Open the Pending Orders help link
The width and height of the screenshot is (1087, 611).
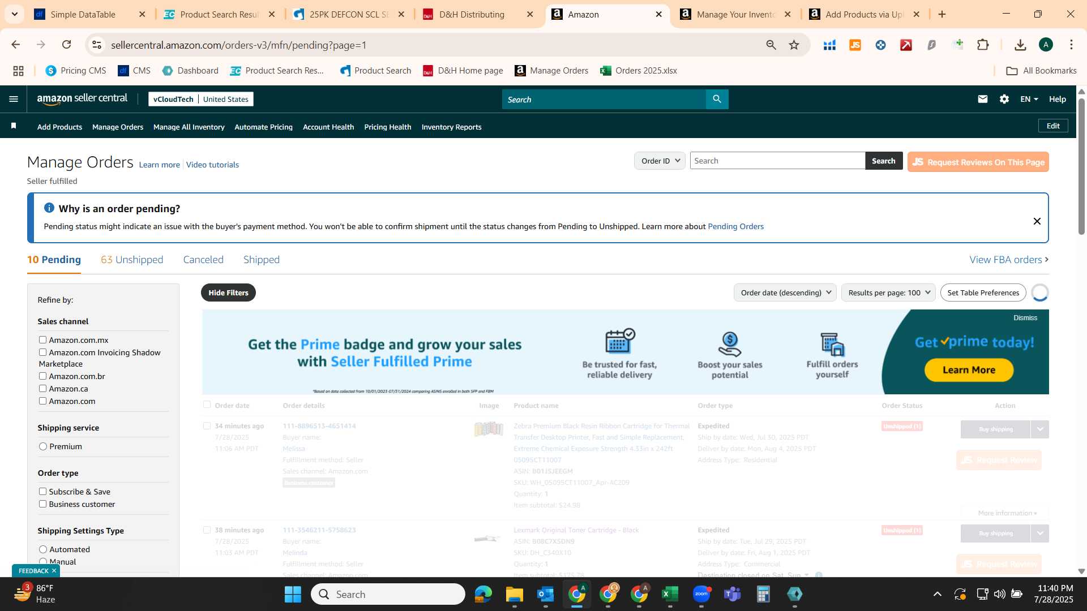pyautogui.click(x=735, y=226)
